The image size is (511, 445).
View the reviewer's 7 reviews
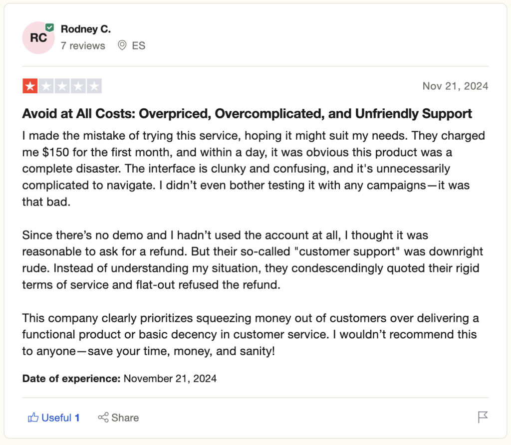coord(83,46)
